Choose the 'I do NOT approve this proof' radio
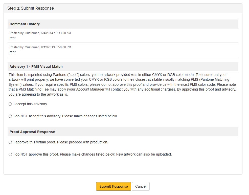Screen dimensions: 249x195 [10, 155]
